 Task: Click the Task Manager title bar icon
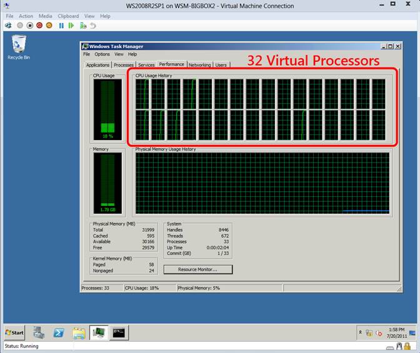85,46
